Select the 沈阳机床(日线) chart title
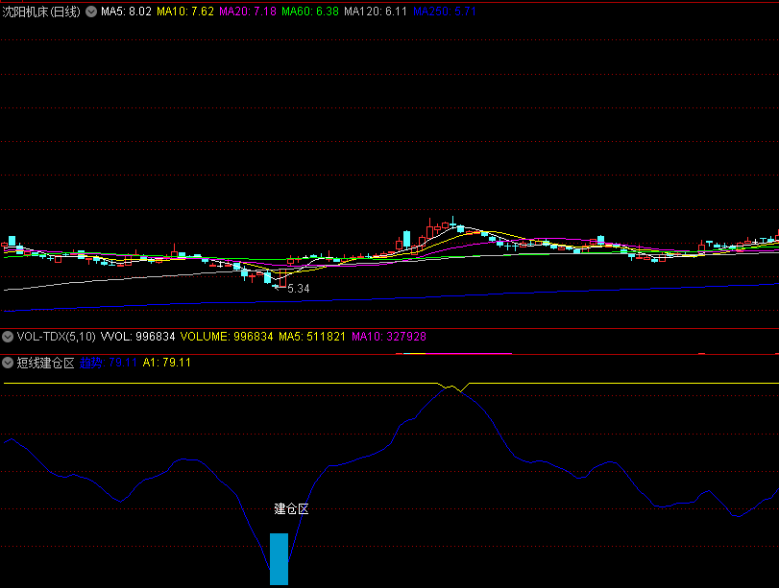This screenshot has height=588, width=779. 41,12
